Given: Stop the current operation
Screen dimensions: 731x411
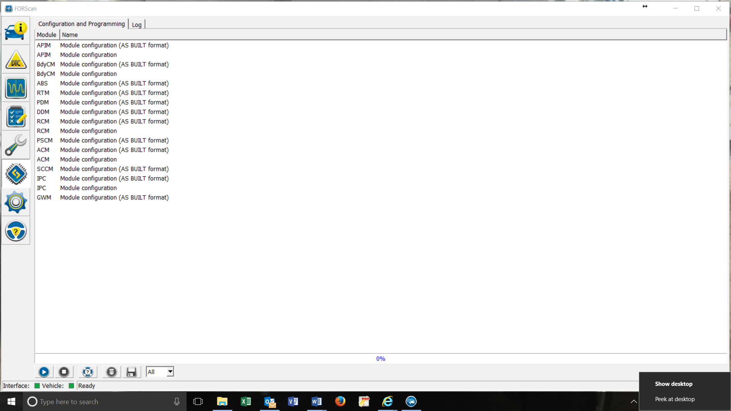Looking at the screenshot, I should tap(64, 372).
